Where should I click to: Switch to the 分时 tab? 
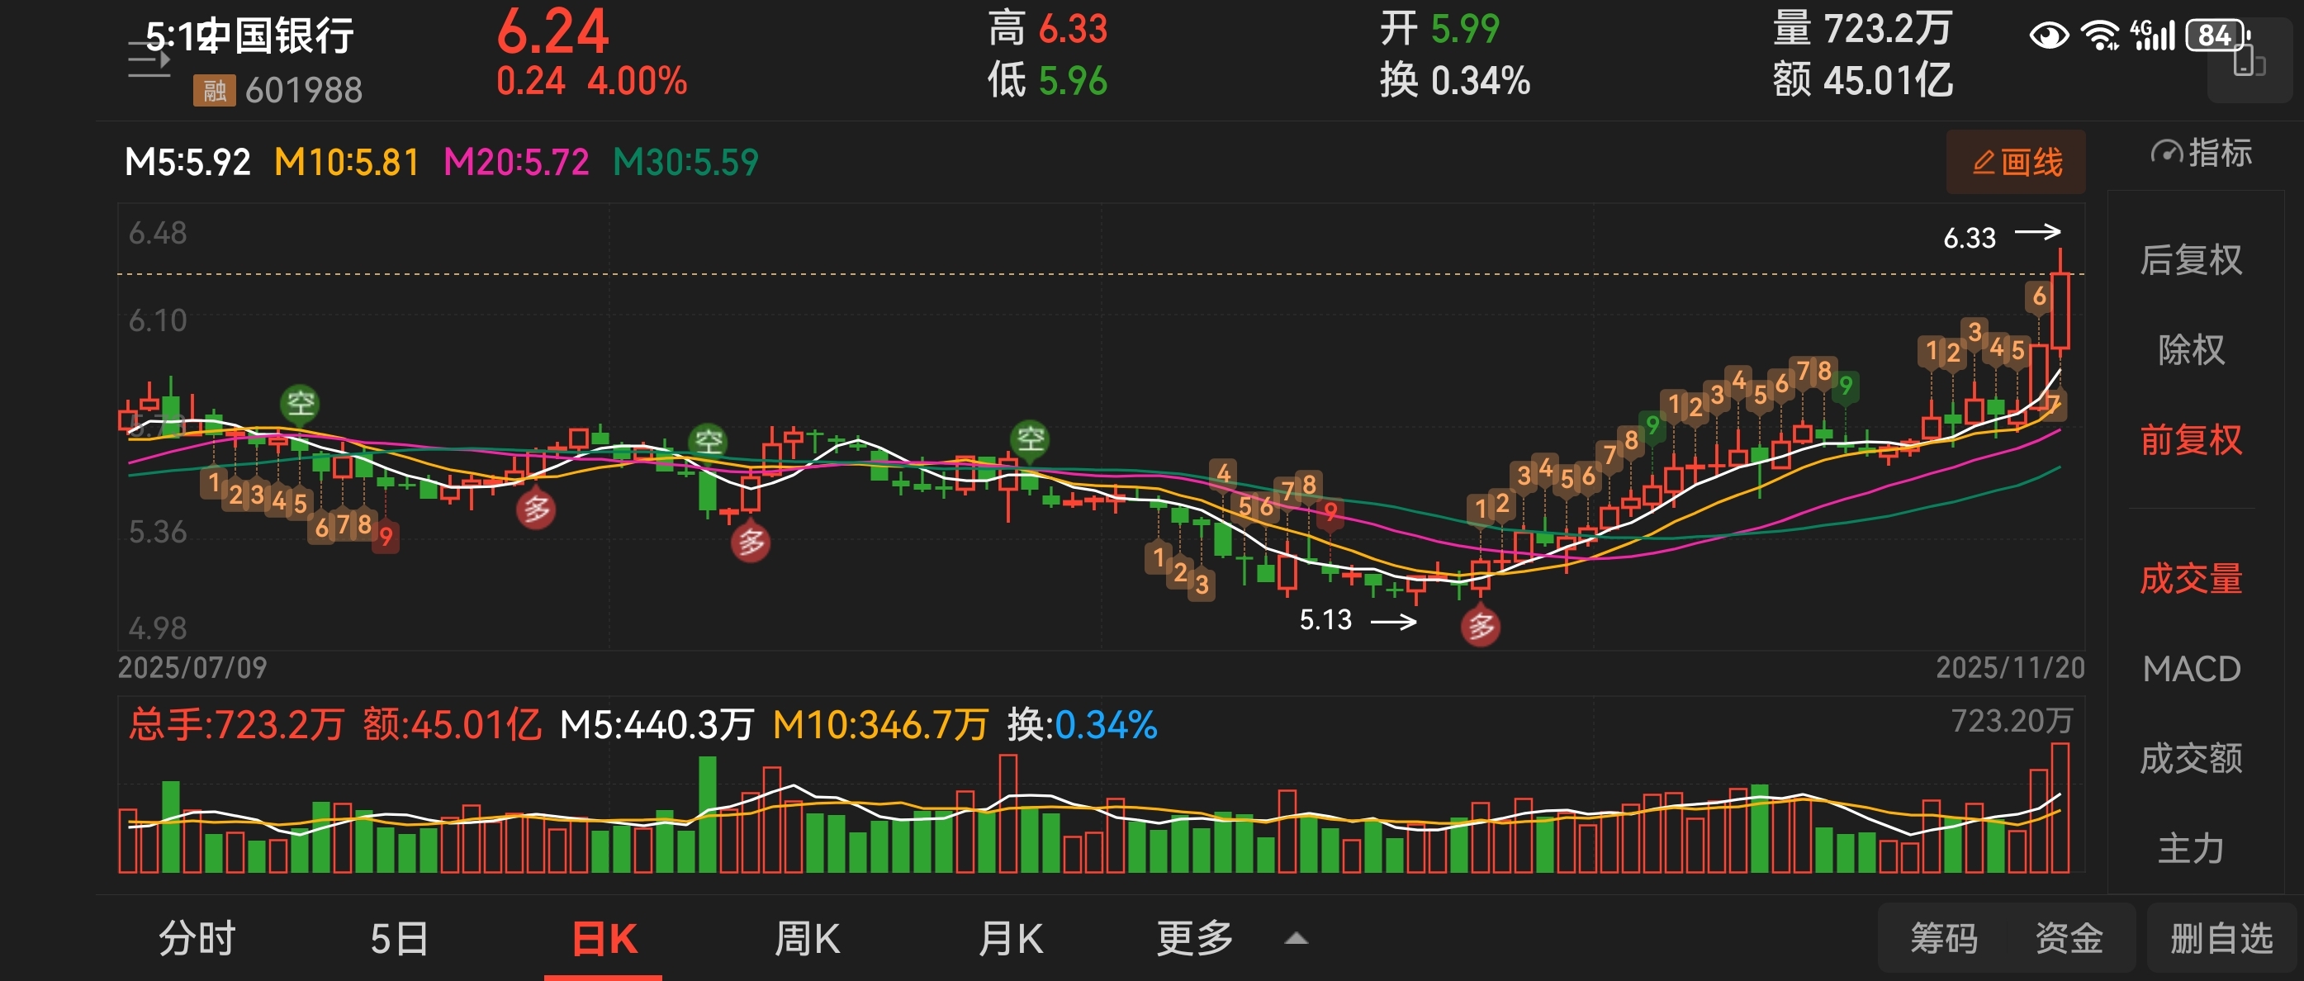pos(197,939)
